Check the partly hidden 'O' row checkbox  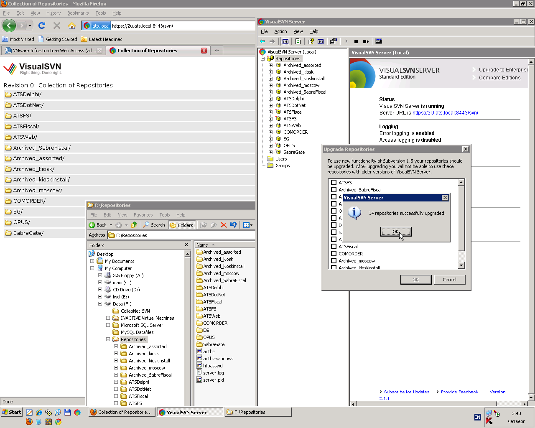334,211
